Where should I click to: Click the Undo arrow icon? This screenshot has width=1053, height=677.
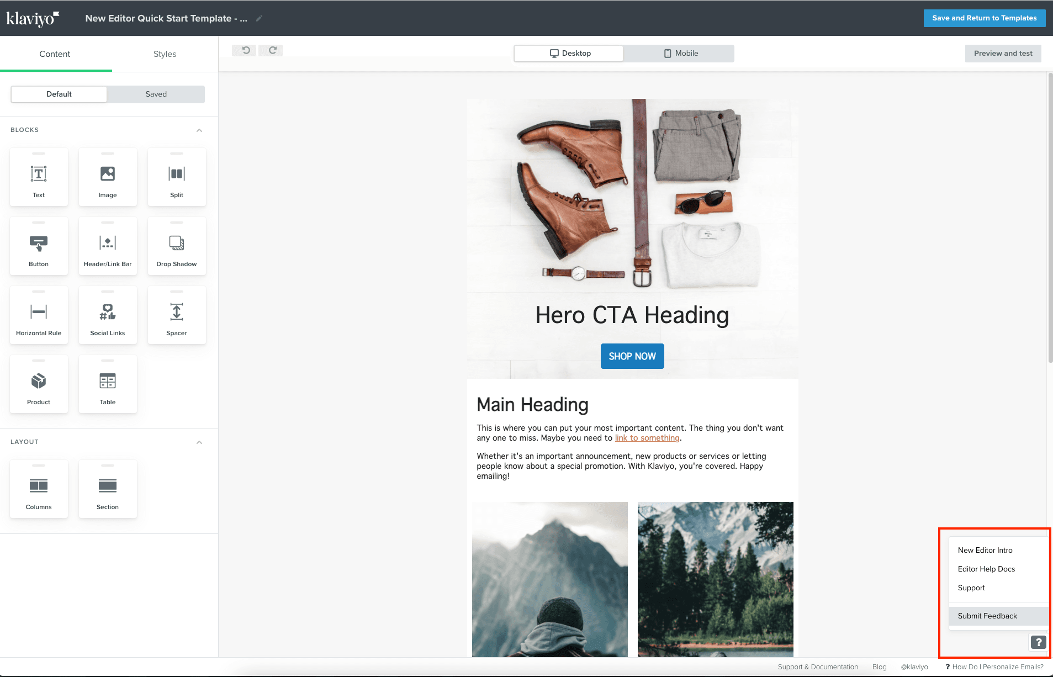(244, 50)
